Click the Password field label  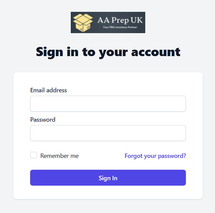(x=43, y=120)
